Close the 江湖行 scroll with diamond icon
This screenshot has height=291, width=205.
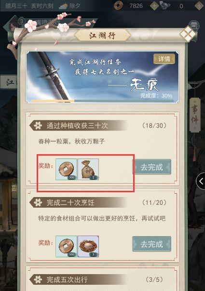187,34
